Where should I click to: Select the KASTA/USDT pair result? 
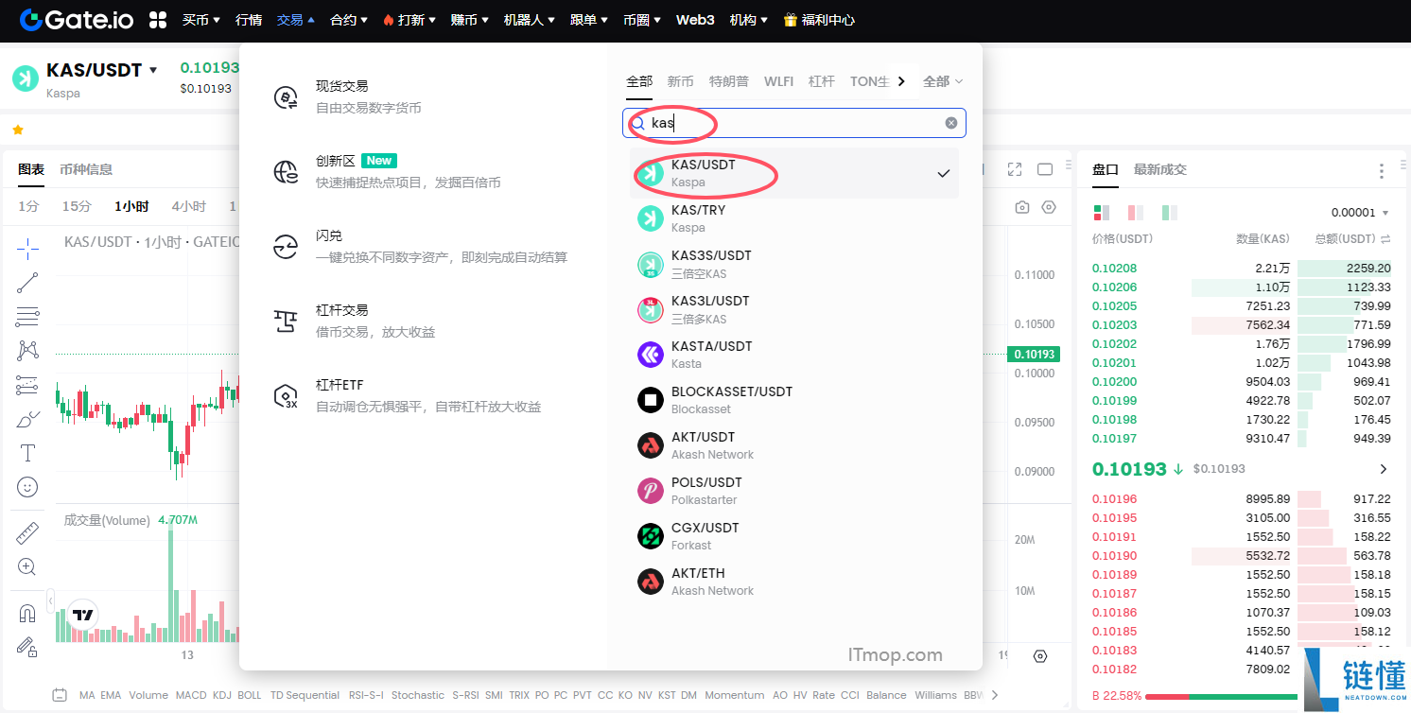point(794,355)
